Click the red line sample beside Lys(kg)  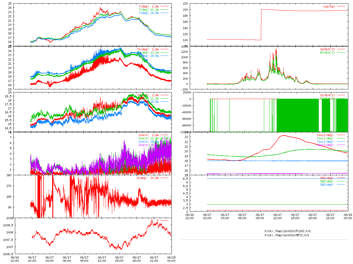tap(341, 6)
